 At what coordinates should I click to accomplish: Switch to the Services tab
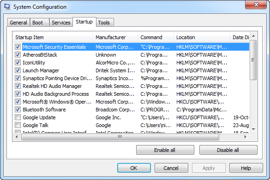click(61, 23)
